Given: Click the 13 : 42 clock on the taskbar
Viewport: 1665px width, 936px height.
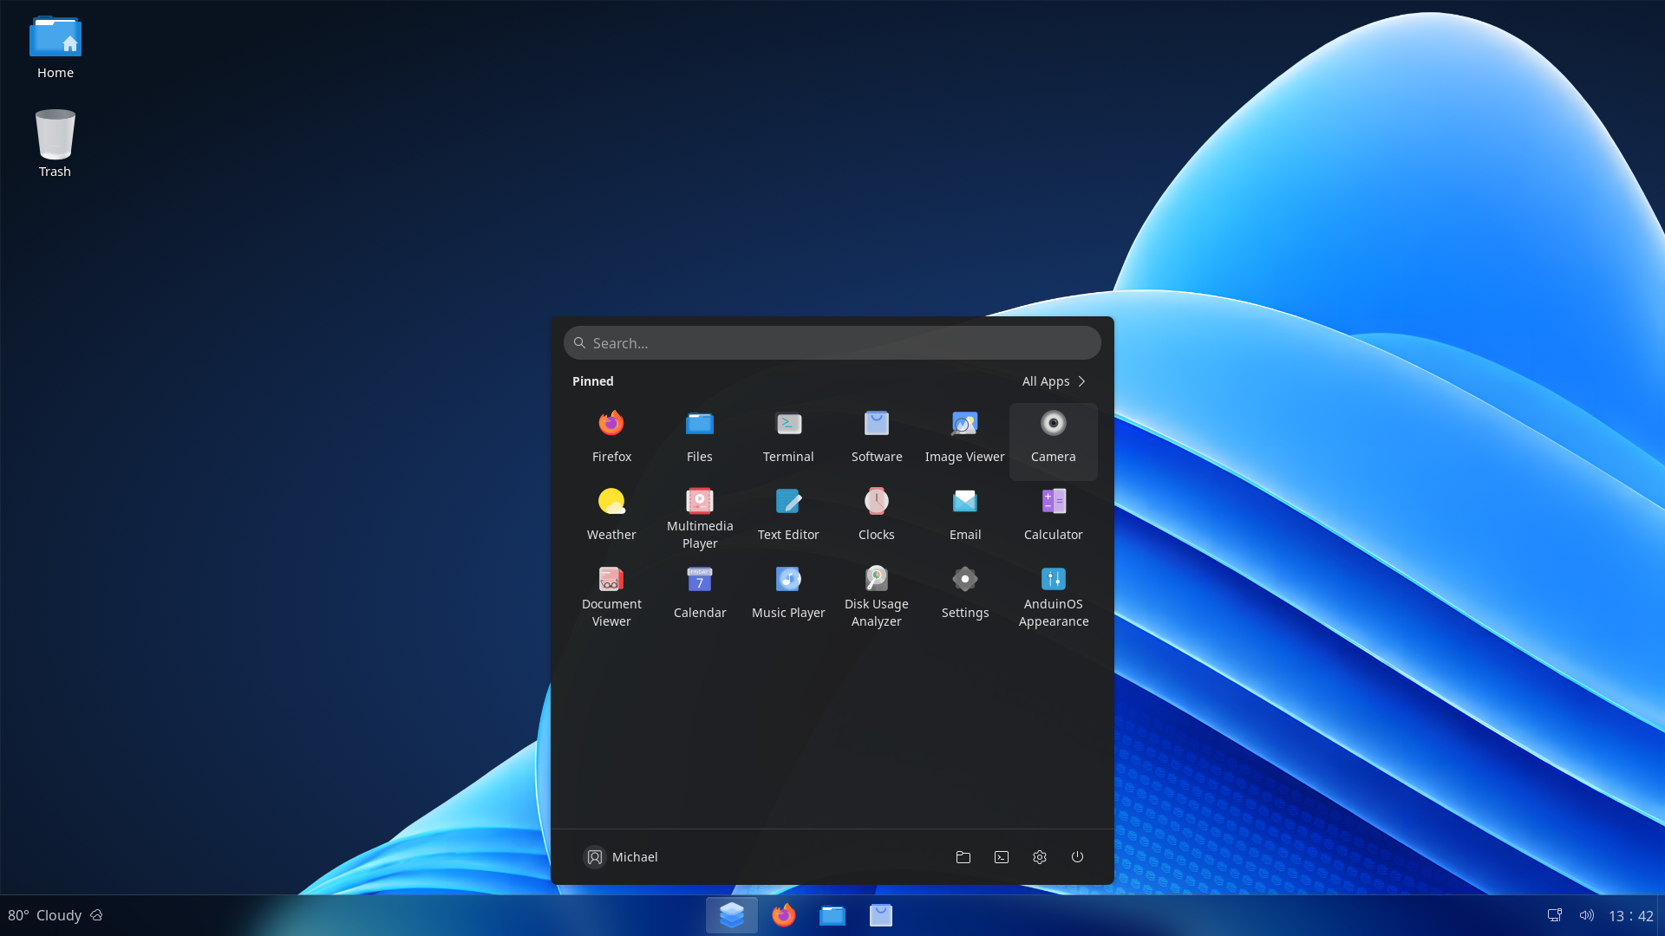Looking at the screenshot, I should pos(1631,916).
